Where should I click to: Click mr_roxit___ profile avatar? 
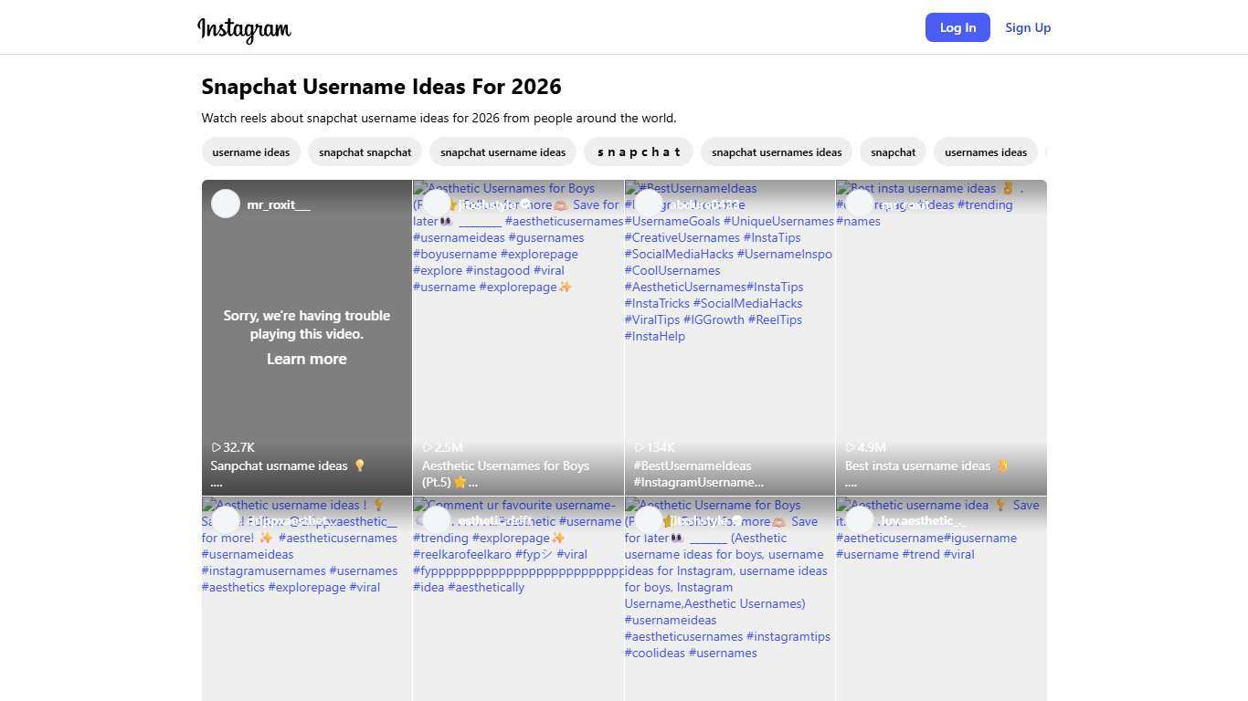[x=226, y=204]
